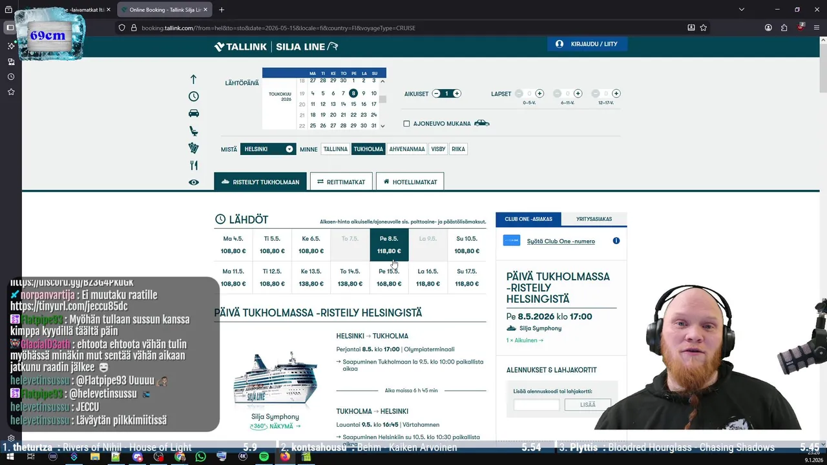Click the eye icon in the left sidebar
The height and width of the screenshot is (465, 827).
point(193,183)
